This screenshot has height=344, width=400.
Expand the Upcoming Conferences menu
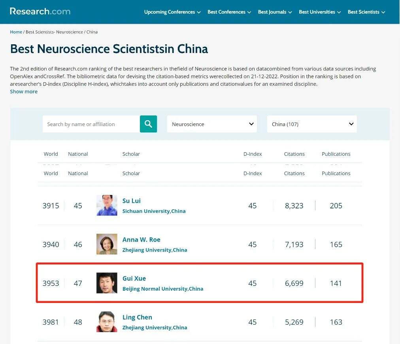(172, 12)
